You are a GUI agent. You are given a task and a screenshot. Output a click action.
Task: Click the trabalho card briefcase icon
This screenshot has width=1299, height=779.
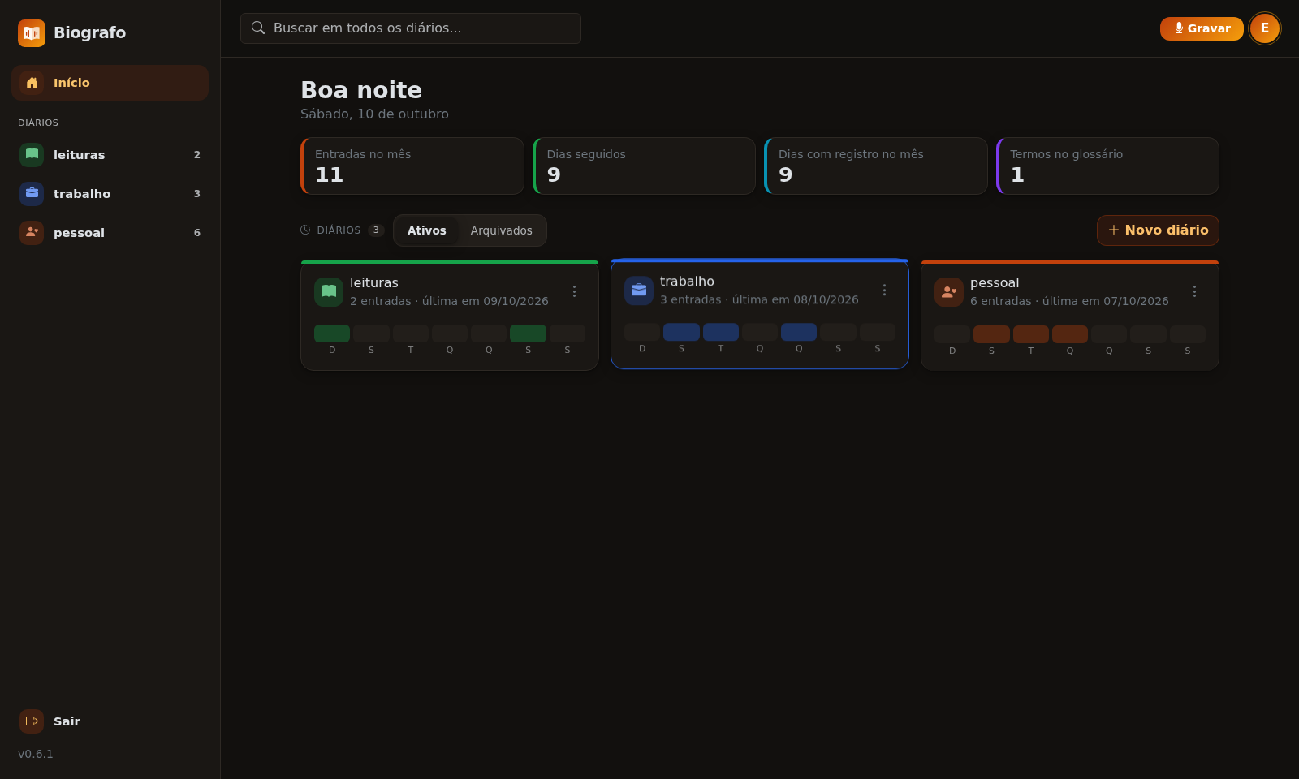tap(639, 291)
